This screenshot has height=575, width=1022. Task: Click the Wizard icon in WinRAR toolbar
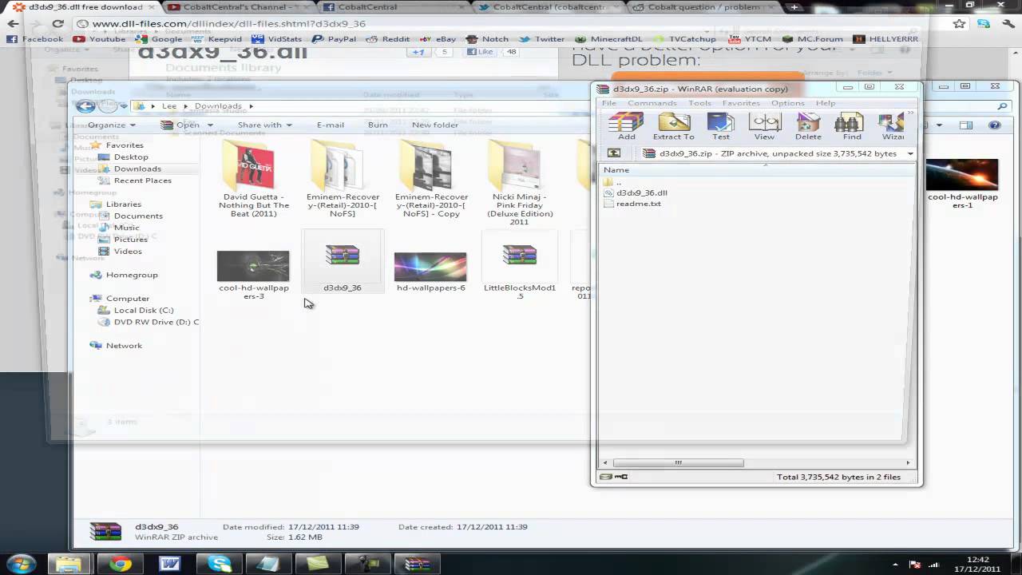pos(892,126)
